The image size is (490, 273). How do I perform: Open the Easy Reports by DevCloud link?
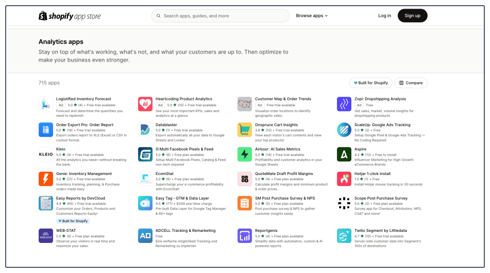pos(80,198)
